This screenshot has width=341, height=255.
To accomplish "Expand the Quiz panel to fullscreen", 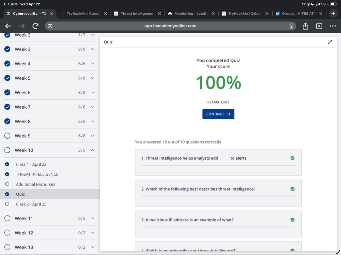I will (330, 42).
